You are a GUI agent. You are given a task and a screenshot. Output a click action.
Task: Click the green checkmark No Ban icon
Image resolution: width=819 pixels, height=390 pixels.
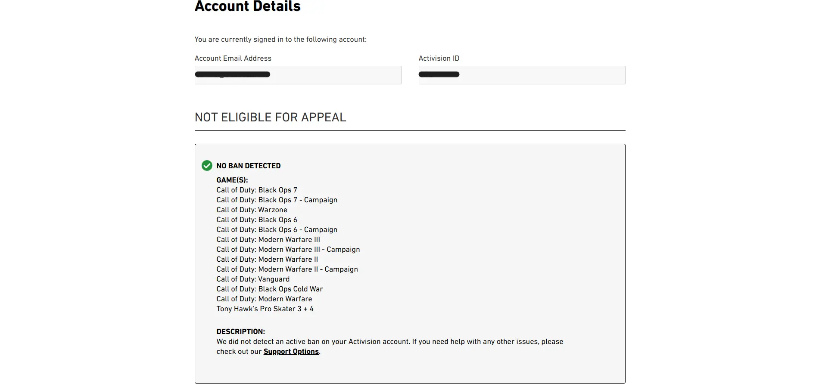coord(207,166)
